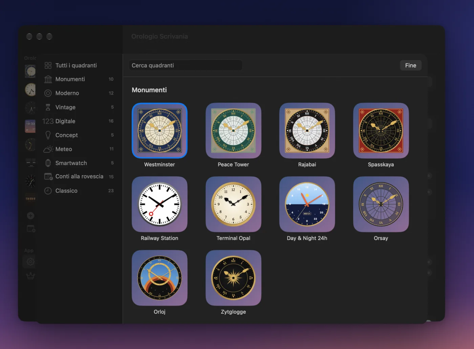Click the Tutti i quadranti grid icon
Viewport: 474px width, 349px height.
click(48, 65)
